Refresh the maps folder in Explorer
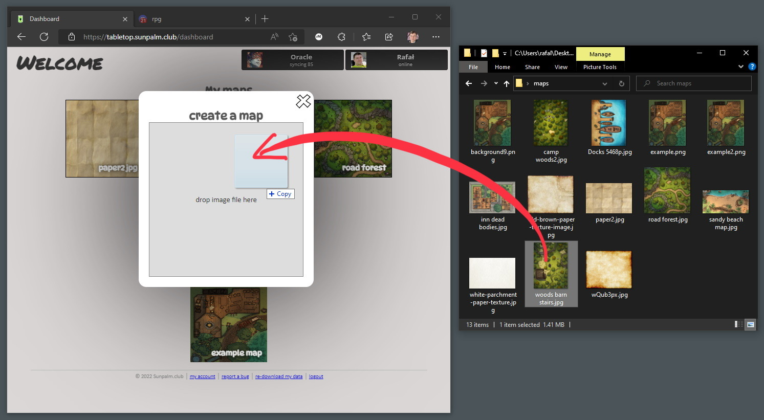Image resolution: width=764 pixels, height=420 pixels. pos(622,83)
